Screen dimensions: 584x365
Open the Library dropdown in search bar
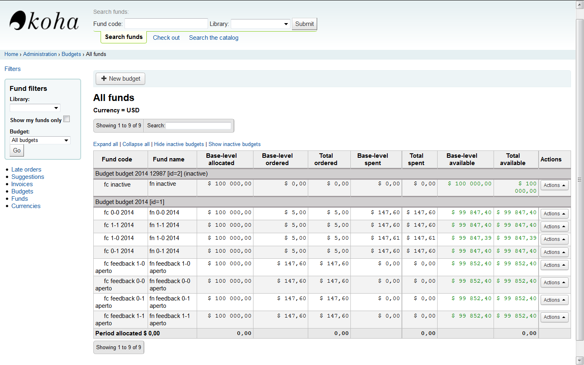260,24
